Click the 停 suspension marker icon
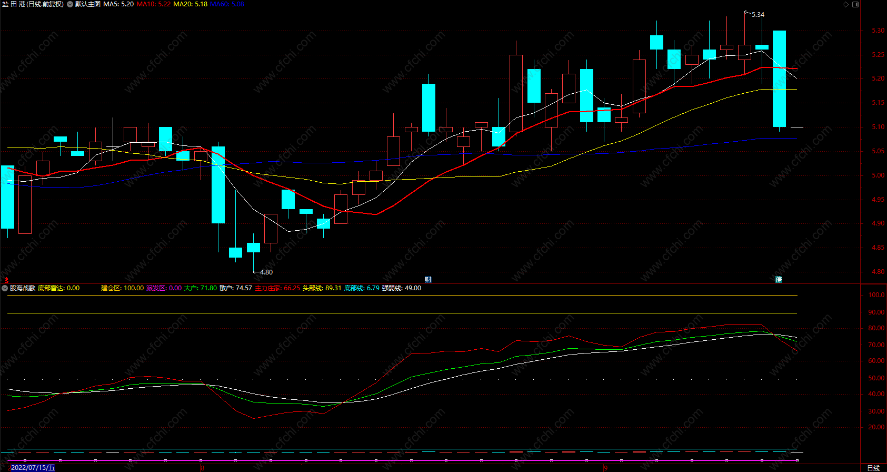The width and height of the screenshot is (887, 472). point(779,279)
